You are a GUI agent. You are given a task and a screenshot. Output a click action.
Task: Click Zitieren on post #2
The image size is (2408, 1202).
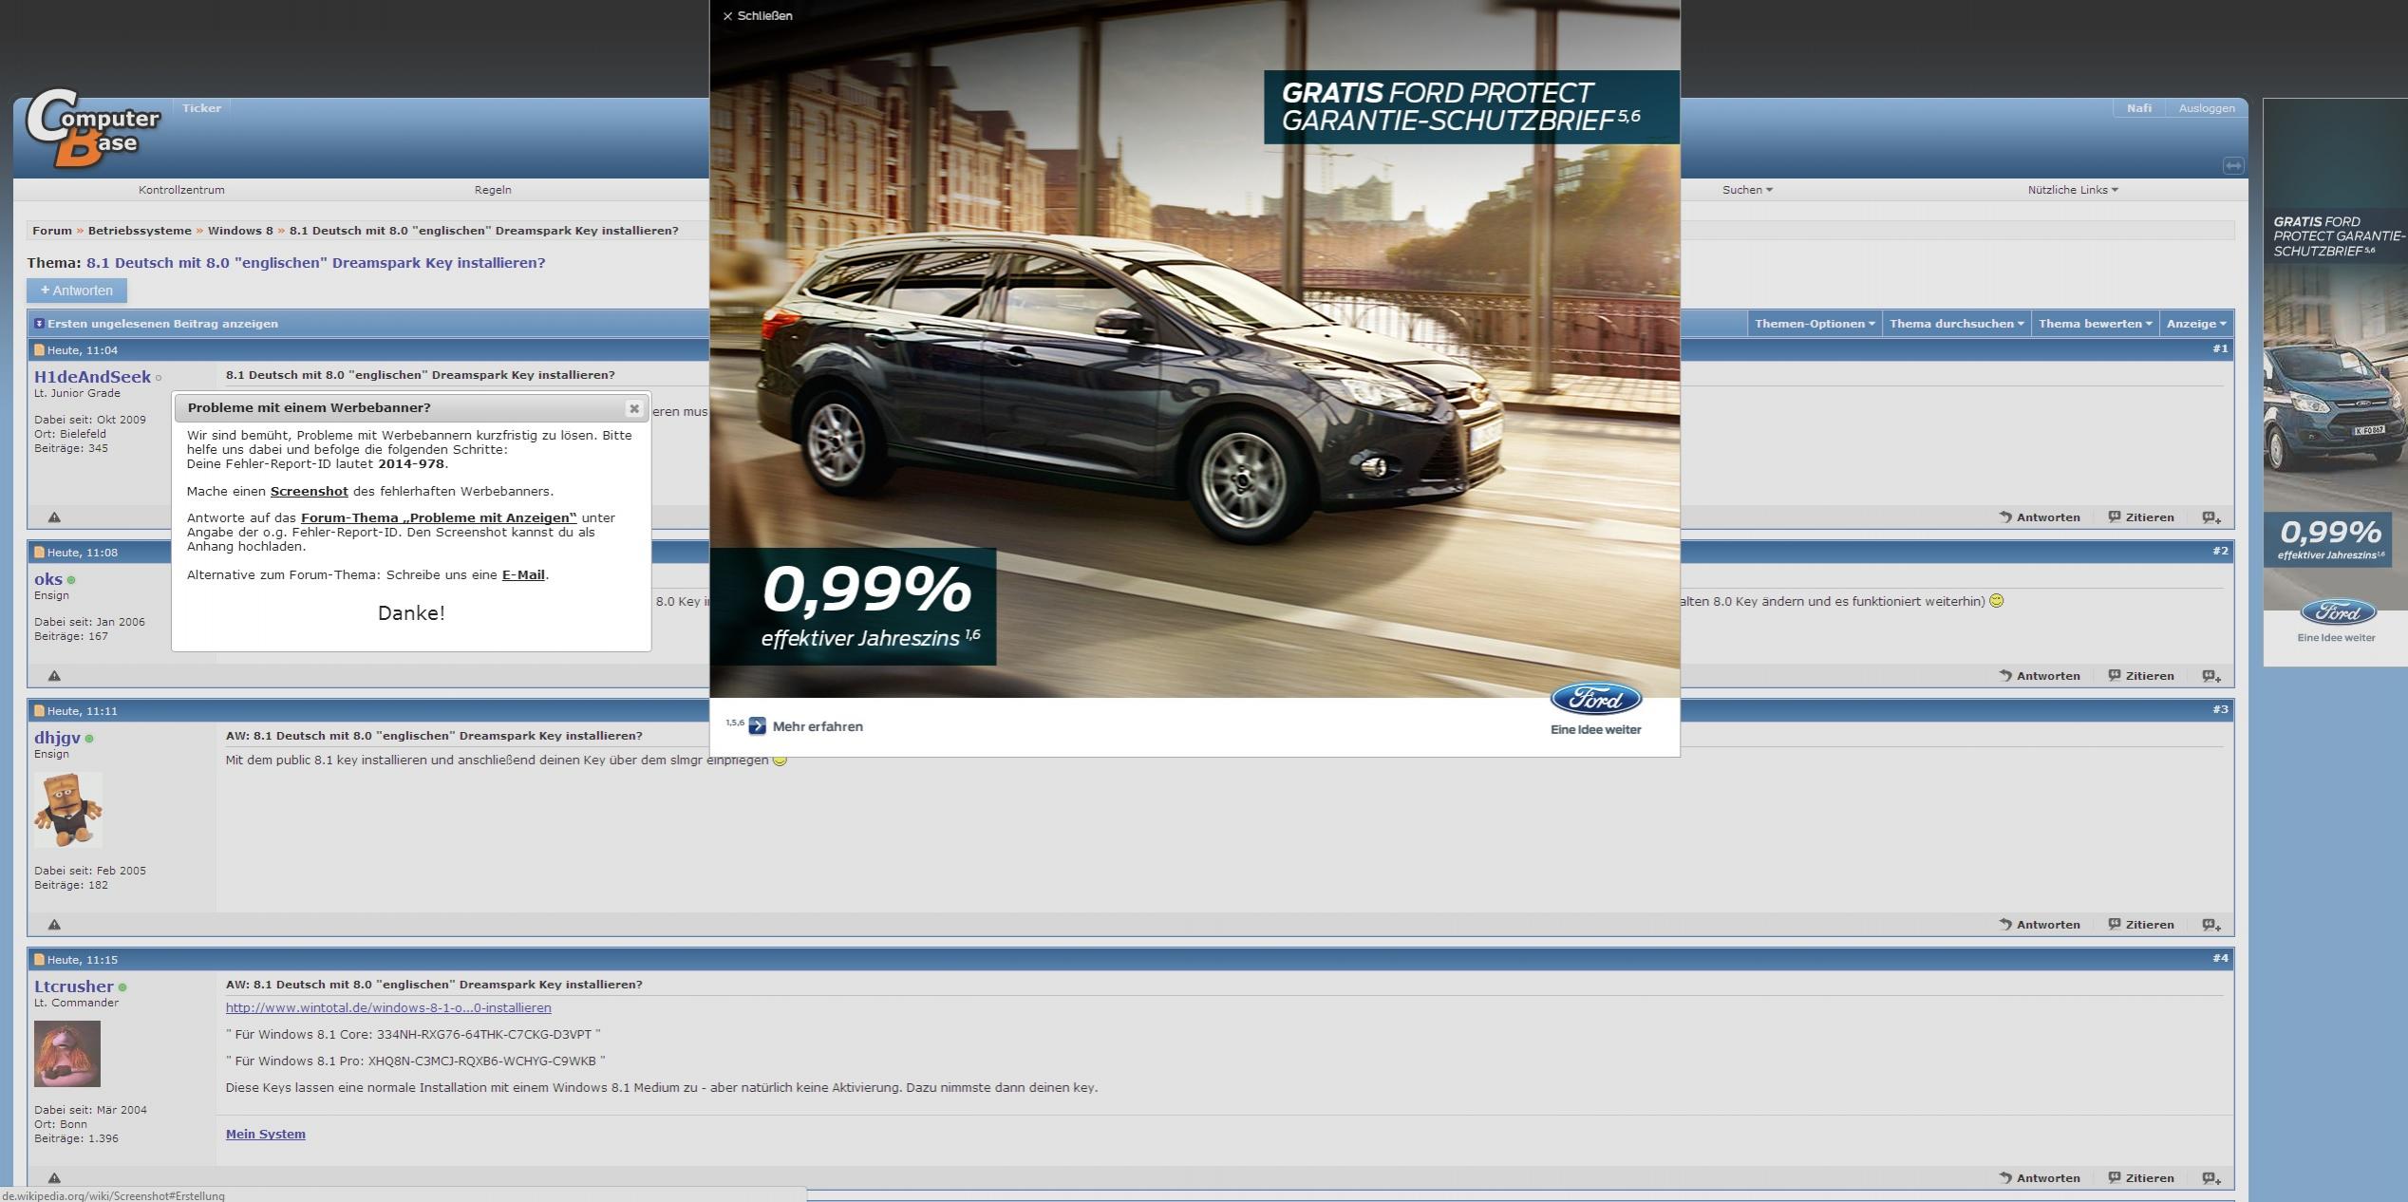(x=2141, y=676)
